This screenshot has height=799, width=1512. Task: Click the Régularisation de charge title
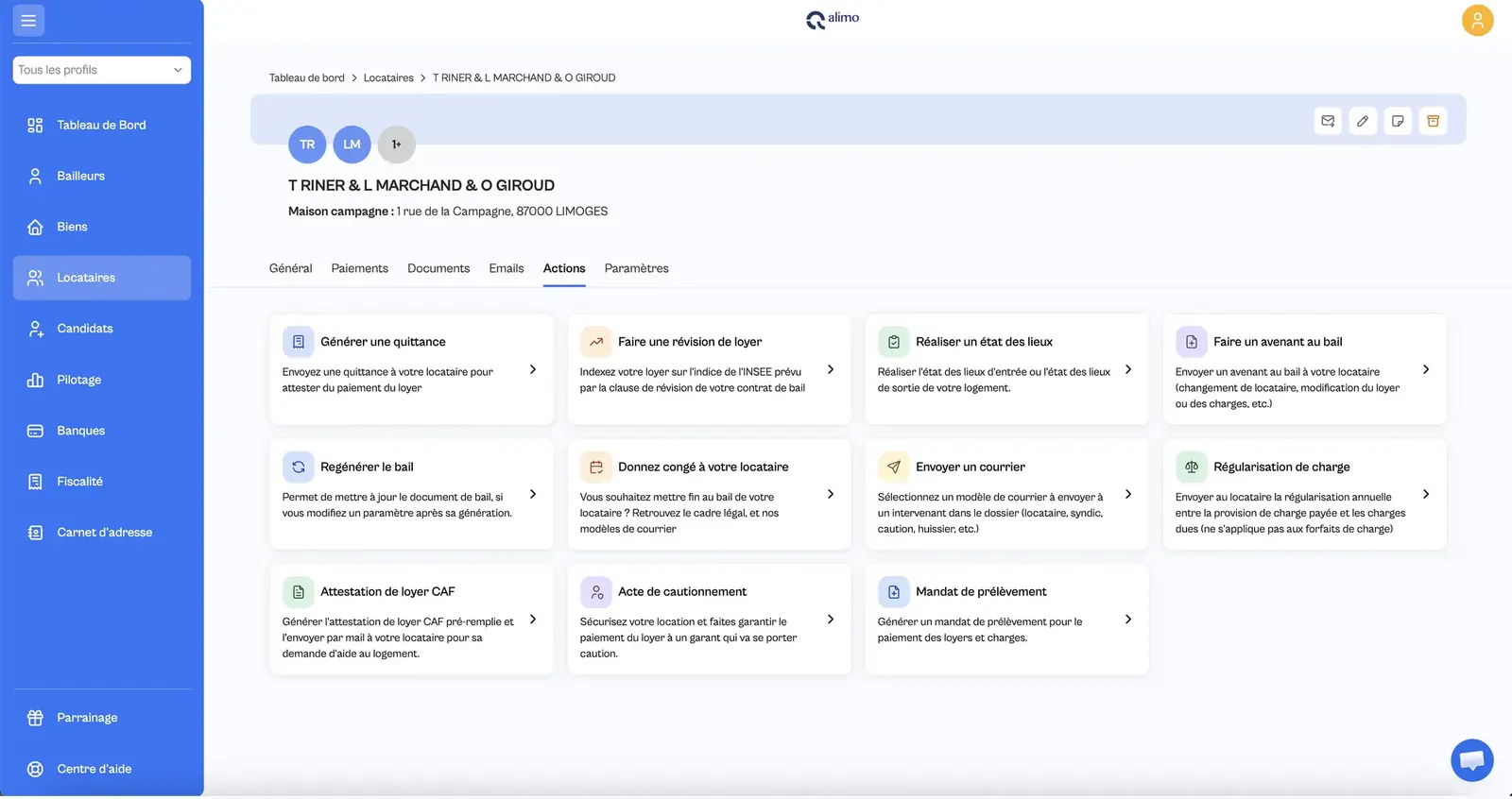pos(1281,467)
